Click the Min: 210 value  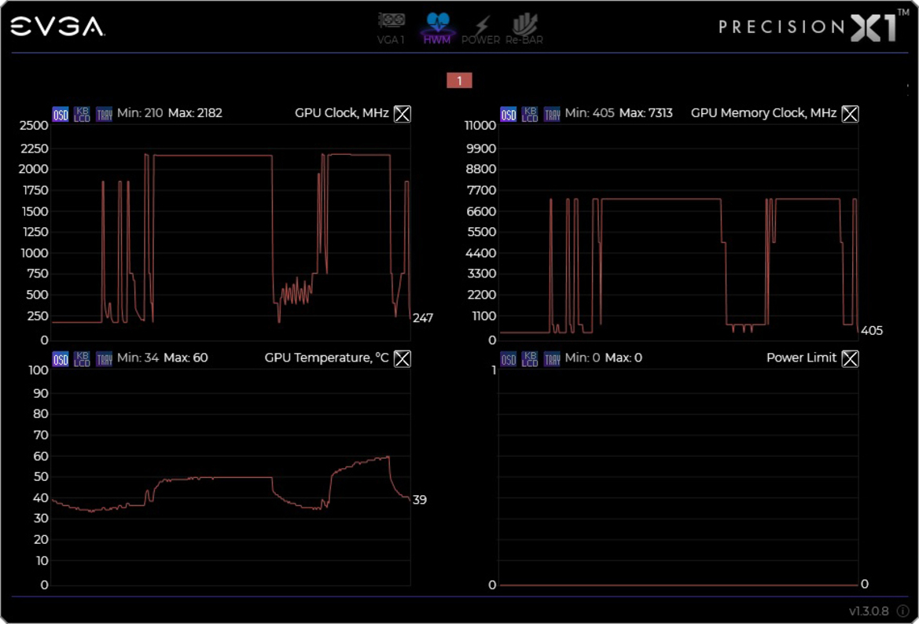[x=140, y=113]
